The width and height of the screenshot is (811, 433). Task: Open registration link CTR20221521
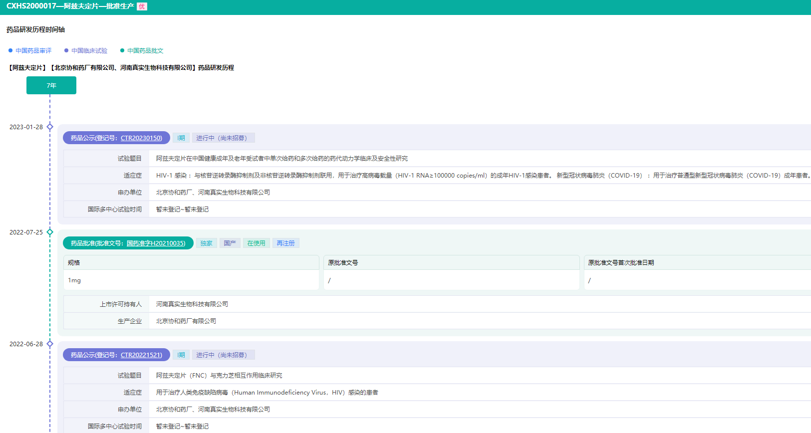click(x=141, y=355)
